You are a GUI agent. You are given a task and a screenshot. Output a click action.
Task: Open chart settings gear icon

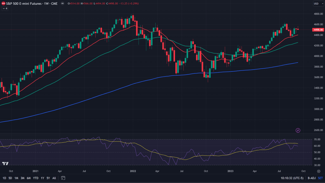(318, 171)
